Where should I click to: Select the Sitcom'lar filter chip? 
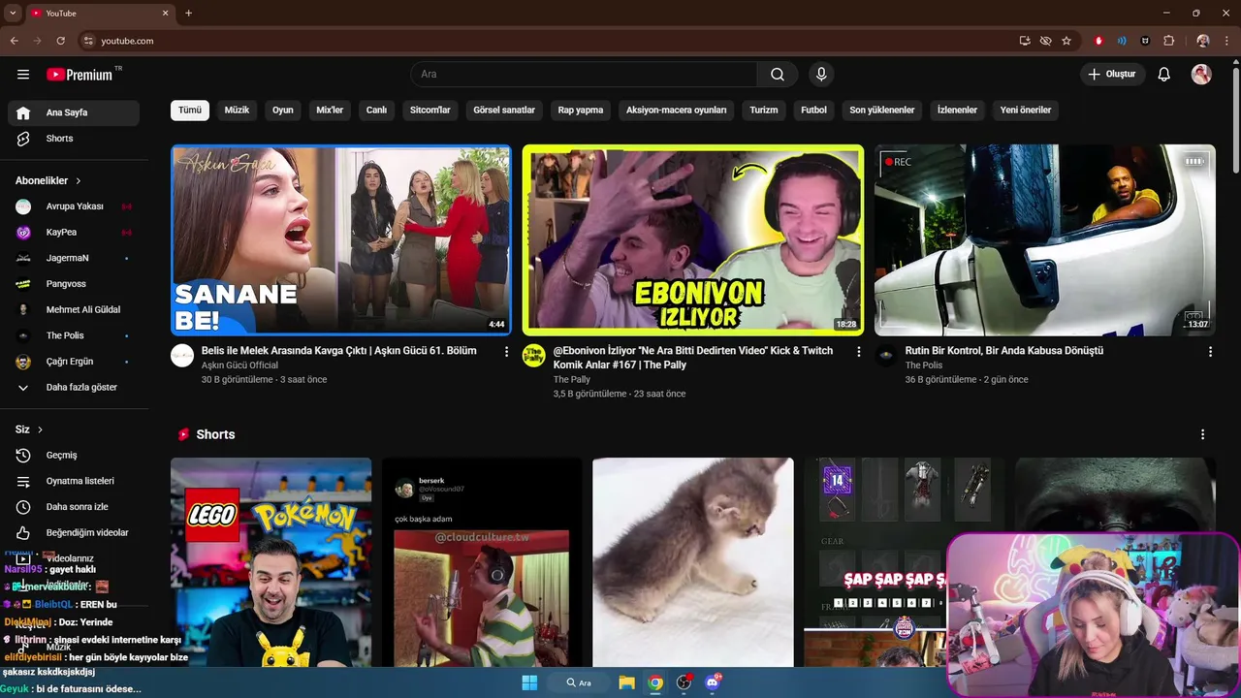430,110
